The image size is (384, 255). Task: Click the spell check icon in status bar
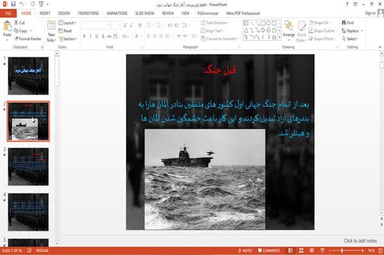pyautogui.click(x=29, y=251)
